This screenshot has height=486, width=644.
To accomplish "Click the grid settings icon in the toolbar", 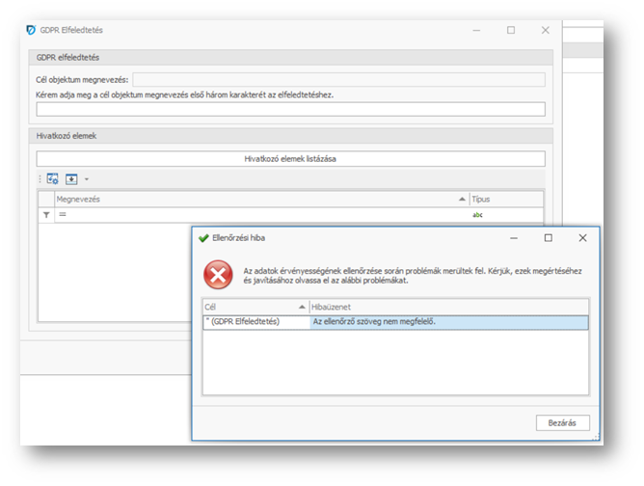I will (53, 179).
